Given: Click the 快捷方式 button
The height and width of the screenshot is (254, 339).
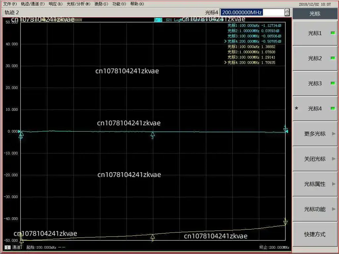Looking at the screenshot, I should pos(315,234).
